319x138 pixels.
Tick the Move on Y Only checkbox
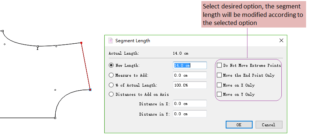(x=219, y=94)
